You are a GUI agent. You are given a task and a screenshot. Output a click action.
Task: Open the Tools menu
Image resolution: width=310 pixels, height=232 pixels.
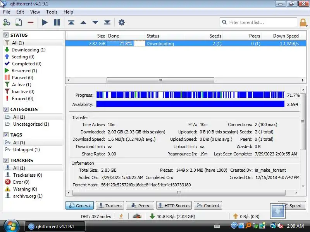pos(52,12)
